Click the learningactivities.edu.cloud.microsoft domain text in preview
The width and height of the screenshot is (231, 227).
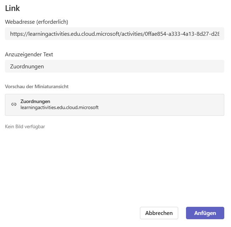(x=60, y=107)
